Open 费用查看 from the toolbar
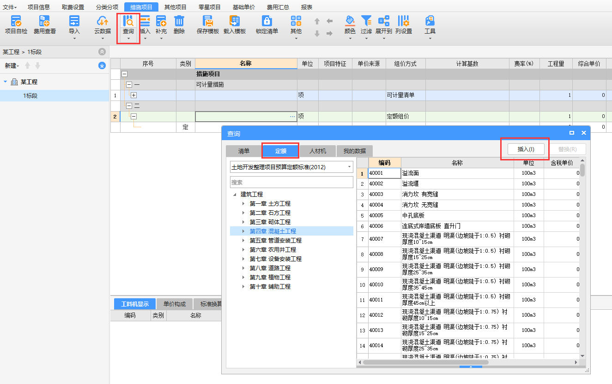The width and height of the screenshot is (612, 384). 44,21
